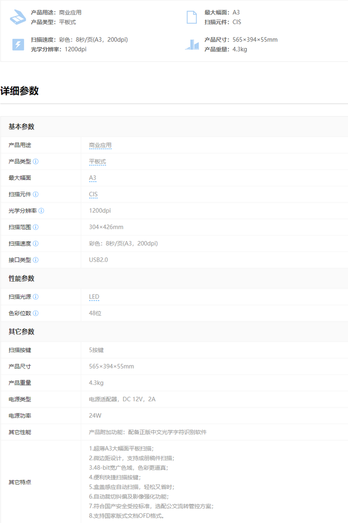The width and height of the screenshot is (348, 523).
Task: Open info icon next to 扫描速度
Action: 36,243
